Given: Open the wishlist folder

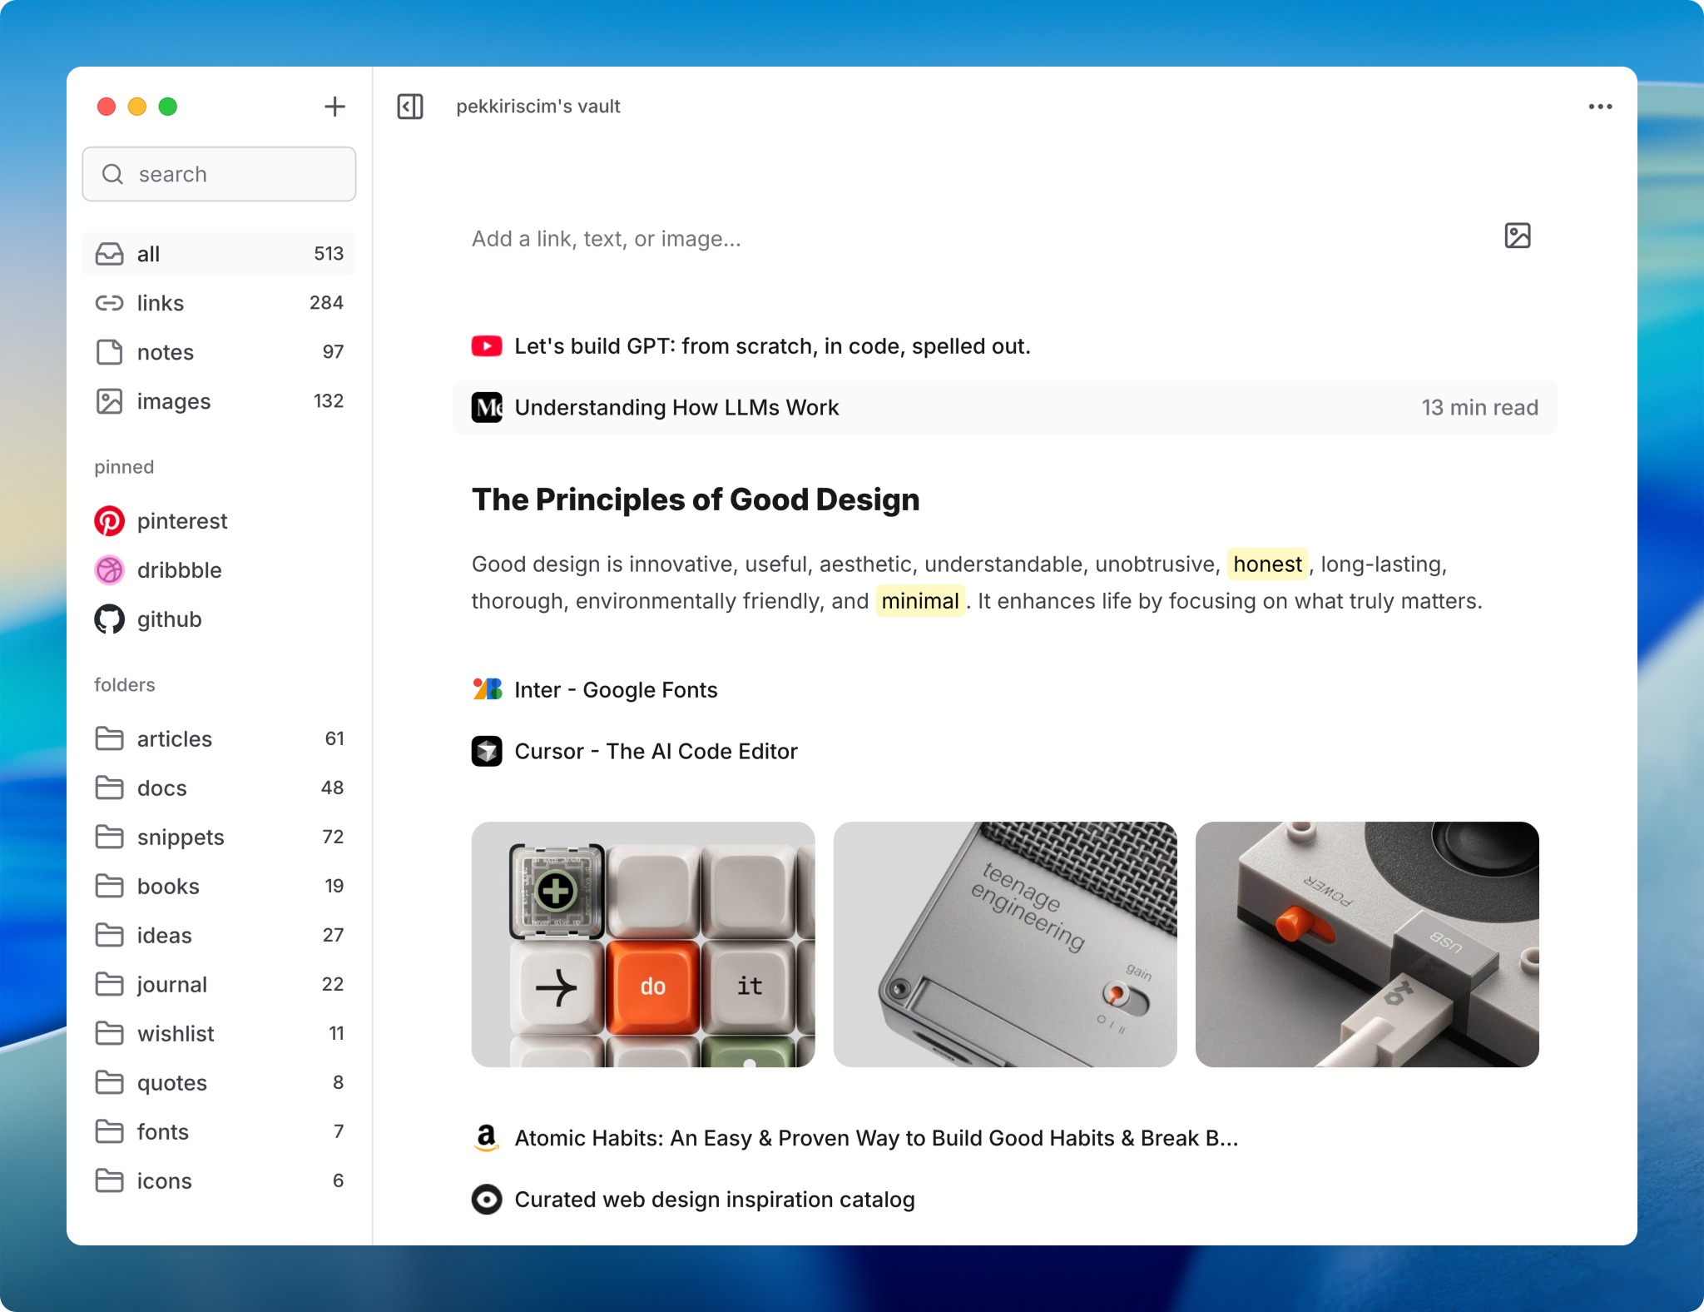Looking at the screenshot, I should point(176,1033).
